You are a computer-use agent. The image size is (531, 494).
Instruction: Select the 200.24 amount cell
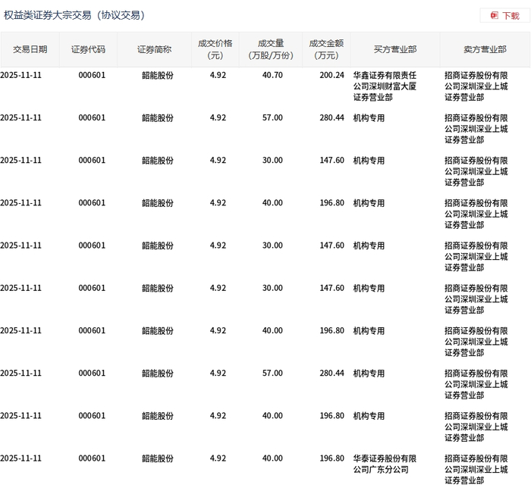[x=331, y=75]
